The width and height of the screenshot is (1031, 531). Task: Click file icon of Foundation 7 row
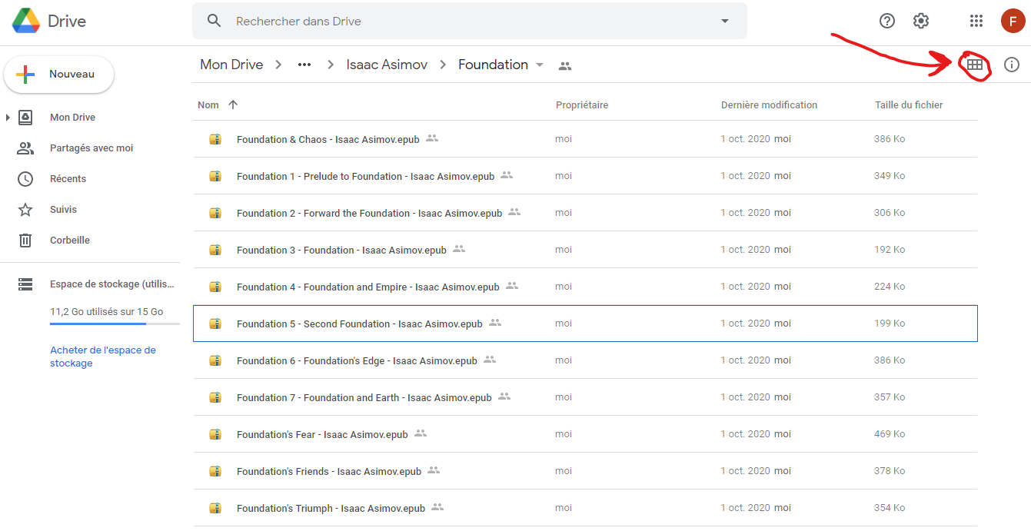(215, 397)
